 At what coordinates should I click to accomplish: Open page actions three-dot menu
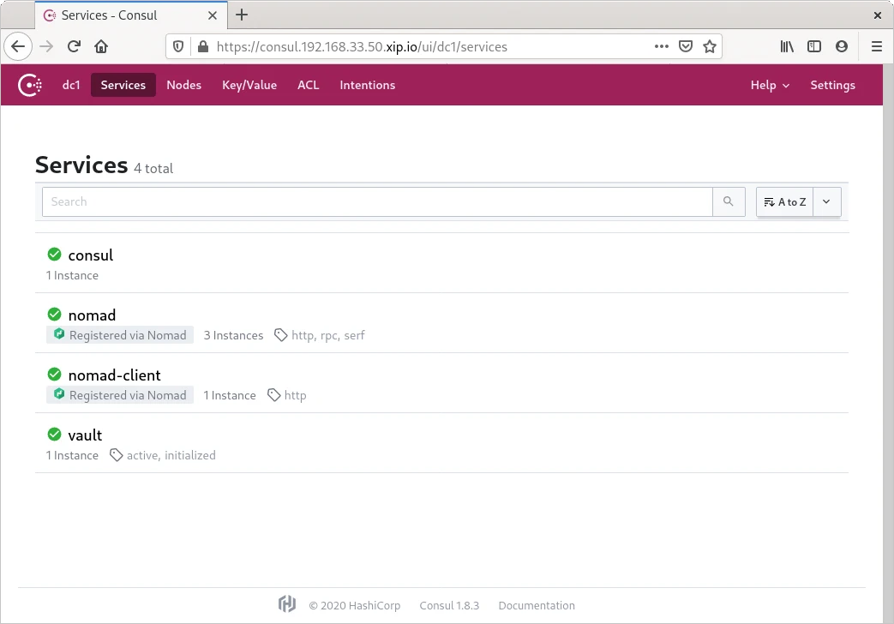(661, 47)
